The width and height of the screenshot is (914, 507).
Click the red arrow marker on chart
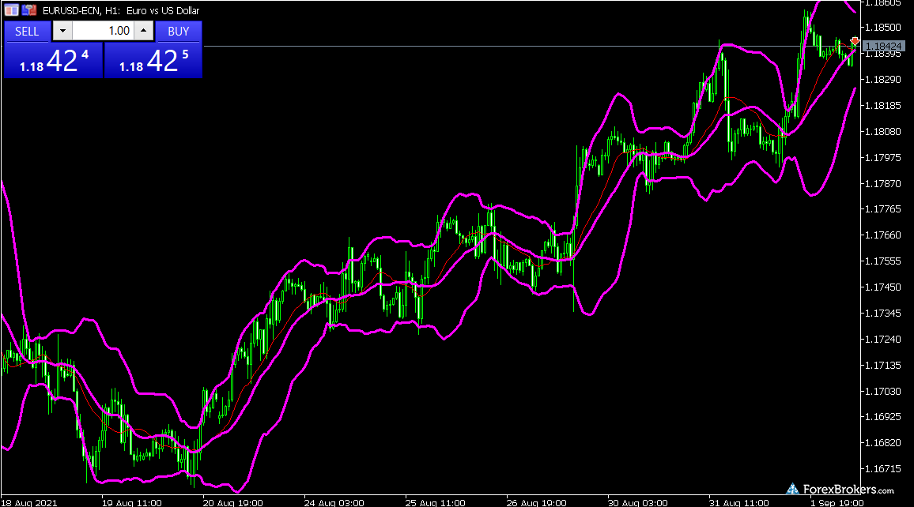pos(855,40)
